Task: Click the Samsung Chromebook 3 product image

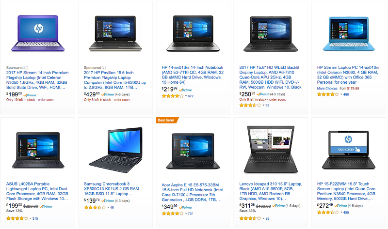Action: tap(115, 150)
